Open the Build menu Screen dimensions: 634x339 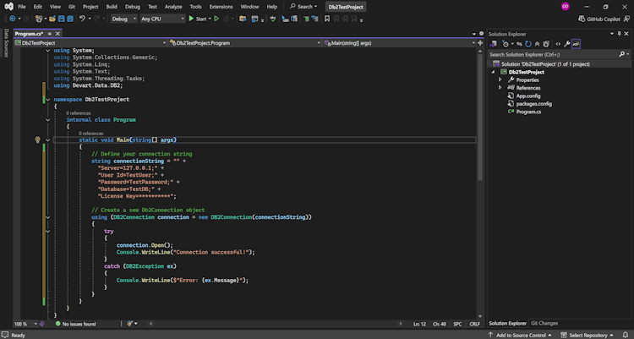(112, 6)
